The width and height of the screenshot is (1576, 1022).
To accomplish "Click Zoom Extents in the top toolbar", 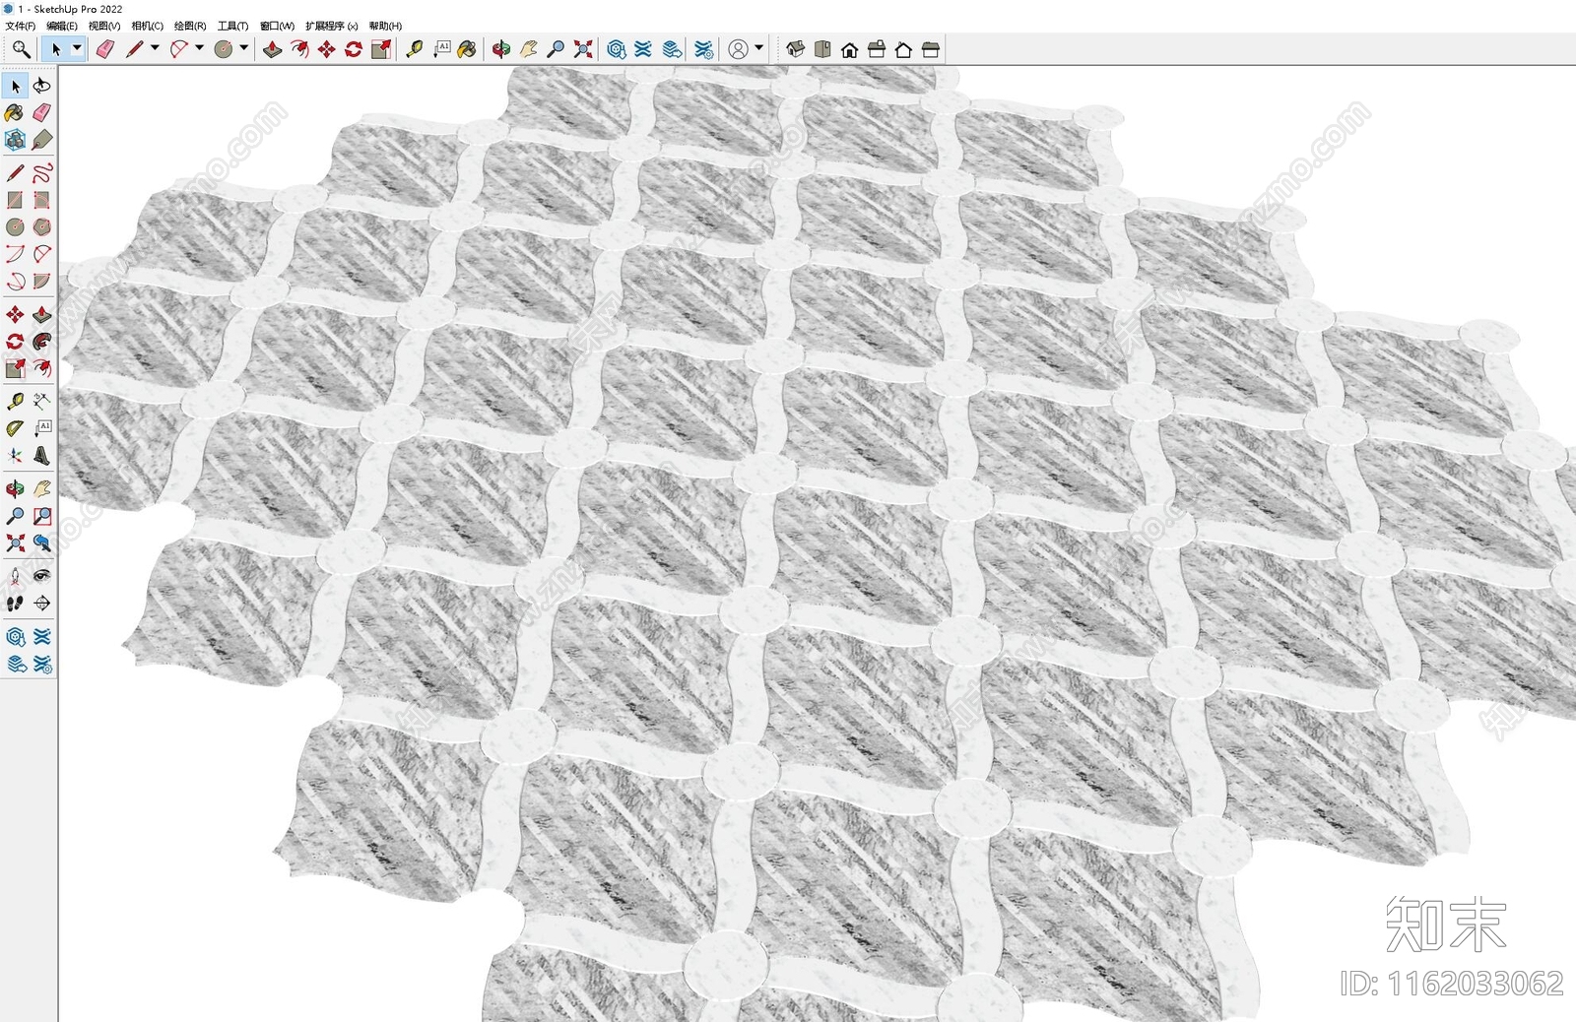I will click(583, 49).
